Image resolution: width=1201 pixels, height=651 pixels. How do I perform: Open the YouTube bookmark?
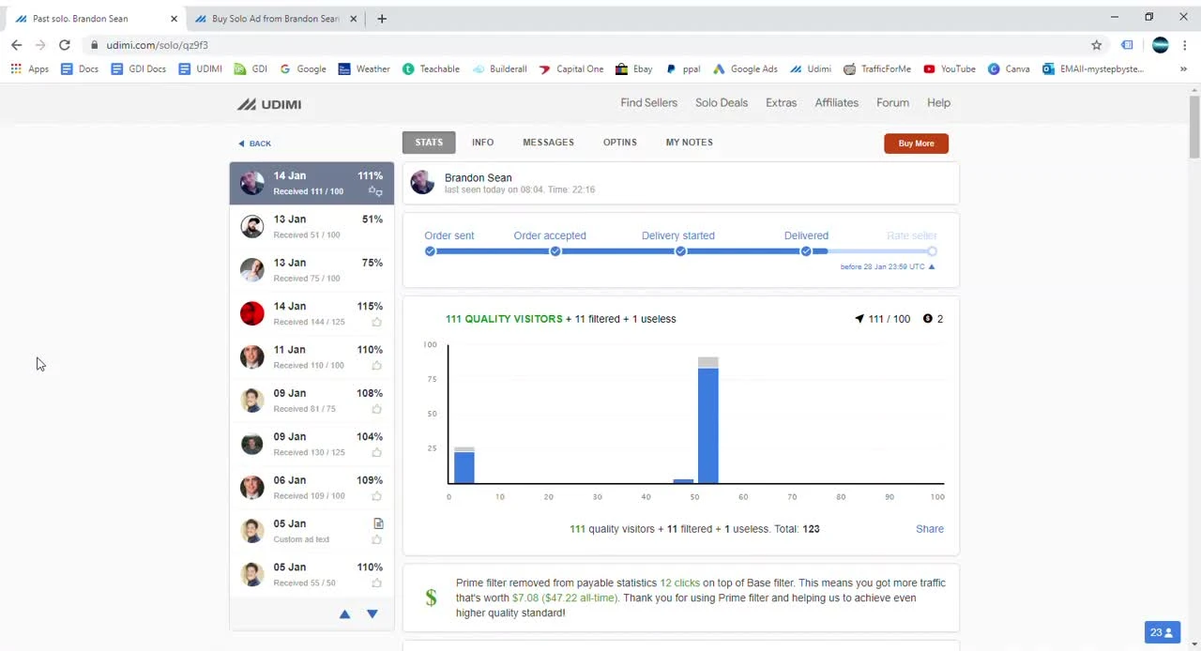pos(950,68)
